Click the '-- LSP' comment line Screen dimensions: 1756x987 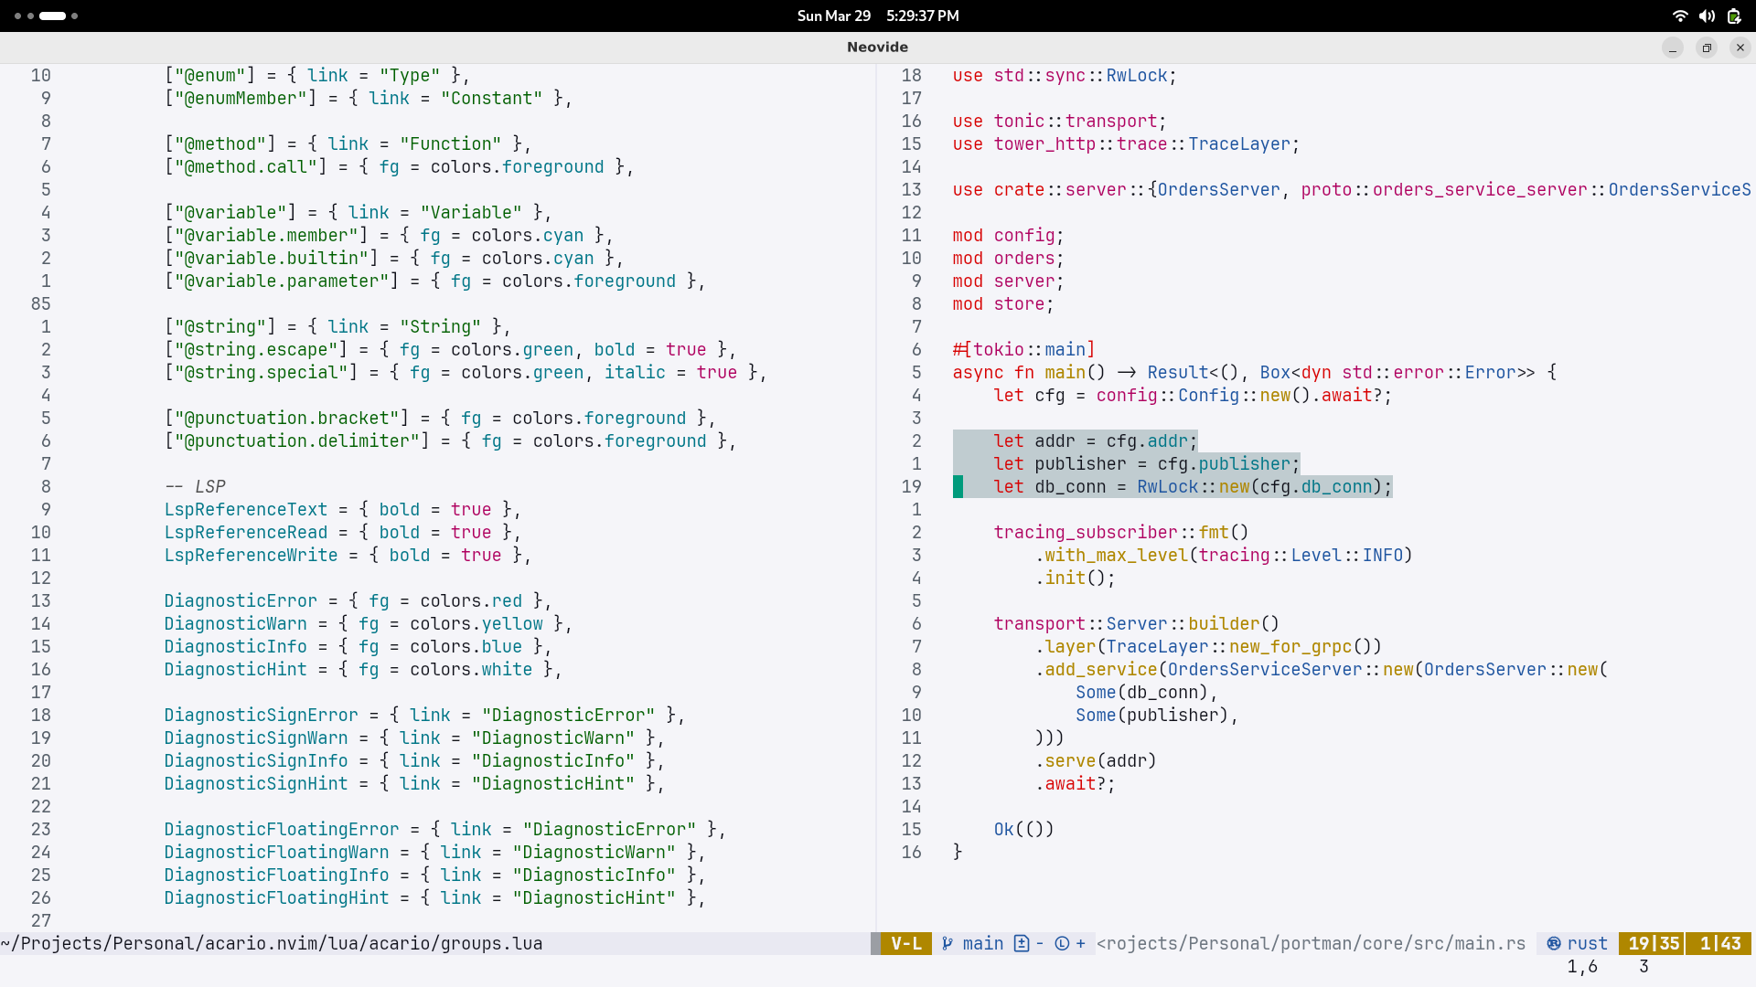pos(195,486)
